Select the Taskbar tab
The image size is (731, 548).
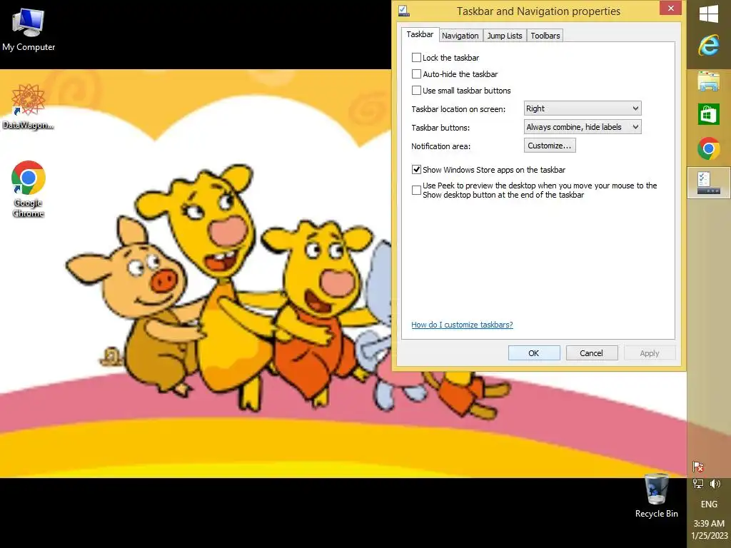(420, 34)
